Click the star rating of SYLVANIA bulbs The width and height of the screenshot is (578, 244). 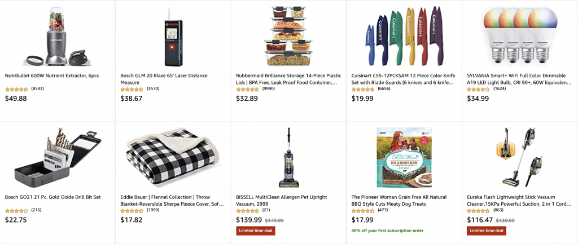tap(479, 90)
